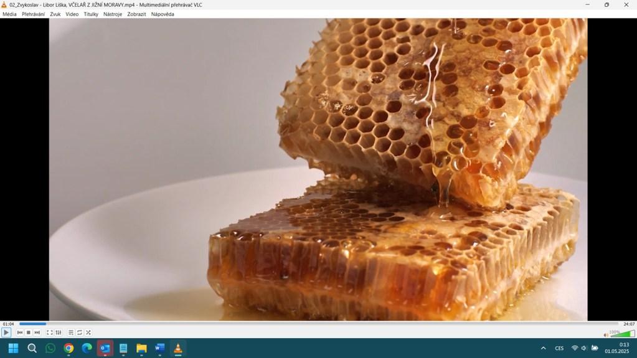Toggle loop repeat mode
This screenshot has height=358, width=637.
[x=80, y=332]
